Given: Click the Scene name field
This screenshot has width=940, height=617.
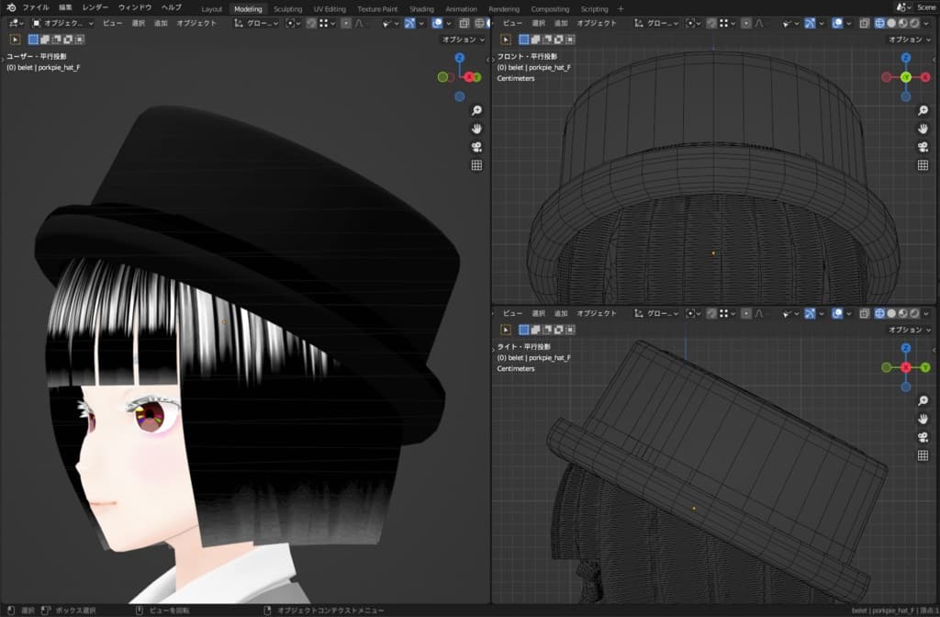Looking at the screenshot, I should click(x=925, y=7).
